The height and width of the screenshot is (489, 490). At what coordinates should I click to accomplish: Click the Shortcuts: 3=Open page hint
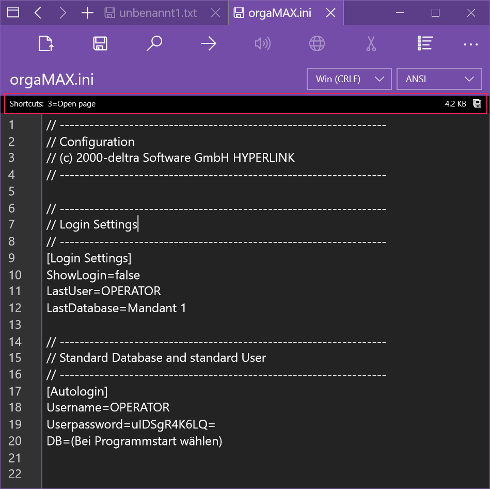[53, 104]
